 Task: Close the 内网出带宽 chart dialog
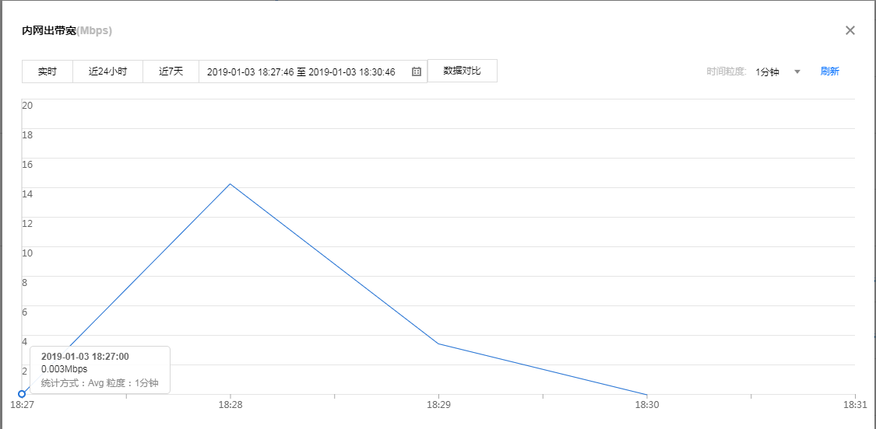click(x=850, y=30)
